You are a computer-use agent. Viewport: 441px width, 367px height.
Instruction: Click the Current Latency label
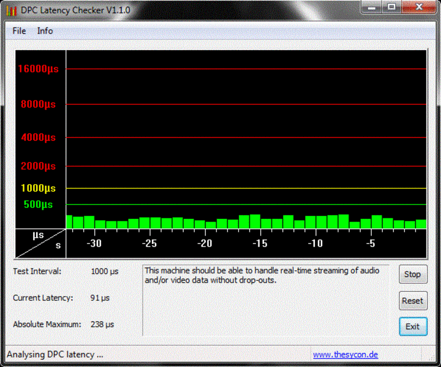tap(43, 298)
